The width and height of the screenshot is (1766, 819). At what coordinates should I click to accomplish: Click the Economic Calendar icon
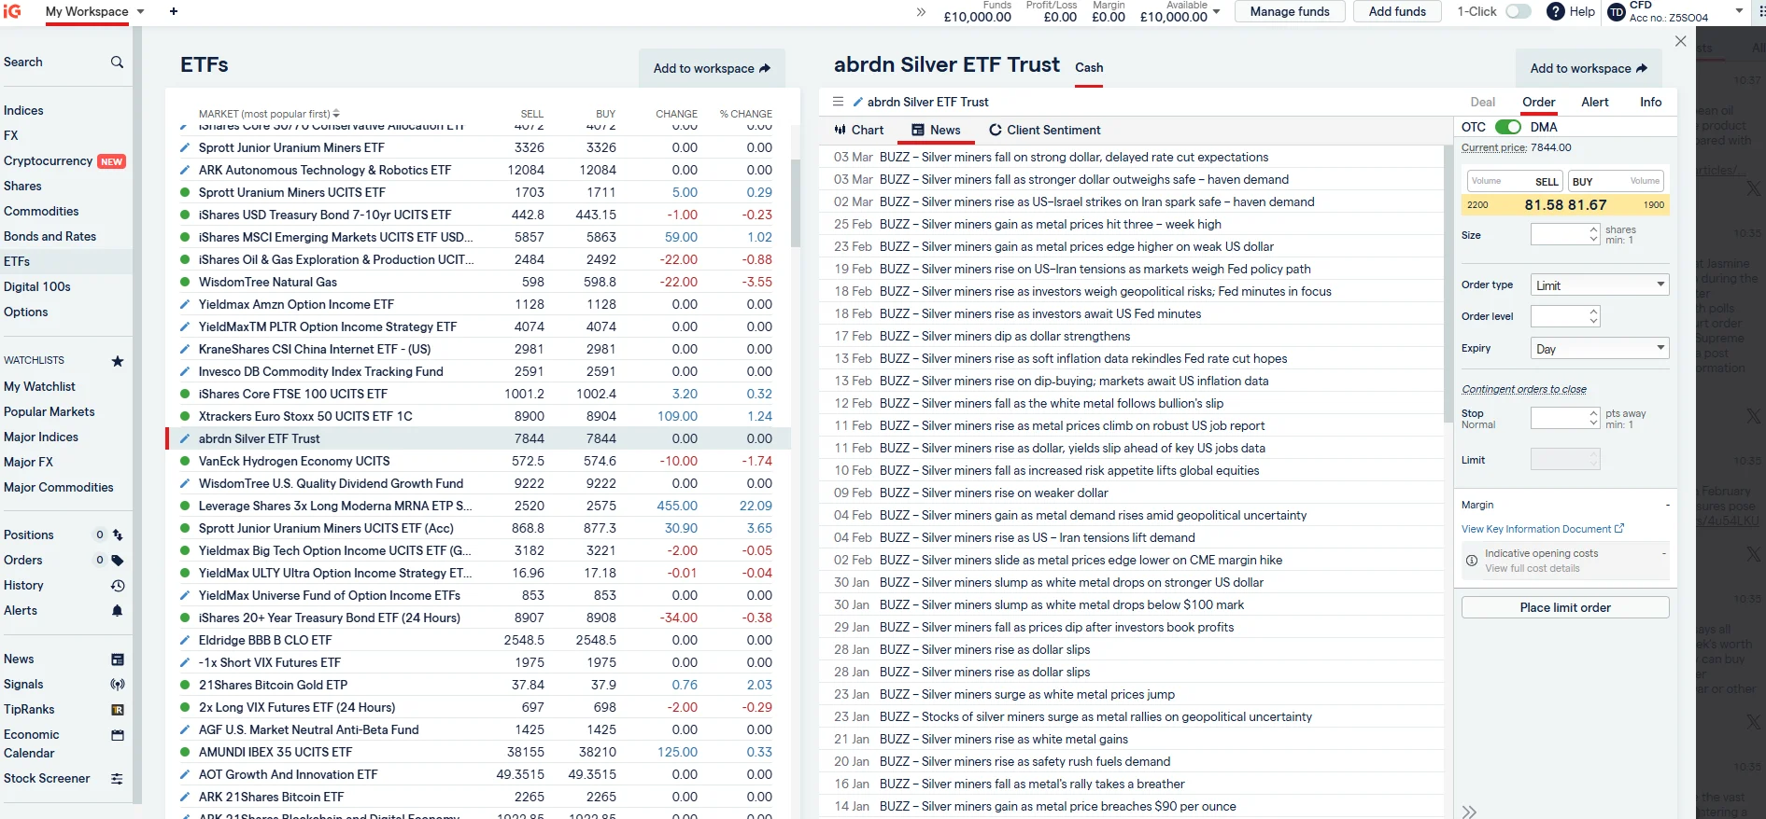[x=118, y=735]
